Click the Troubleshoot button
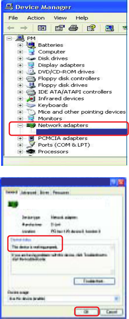 (x=94, y=281)
